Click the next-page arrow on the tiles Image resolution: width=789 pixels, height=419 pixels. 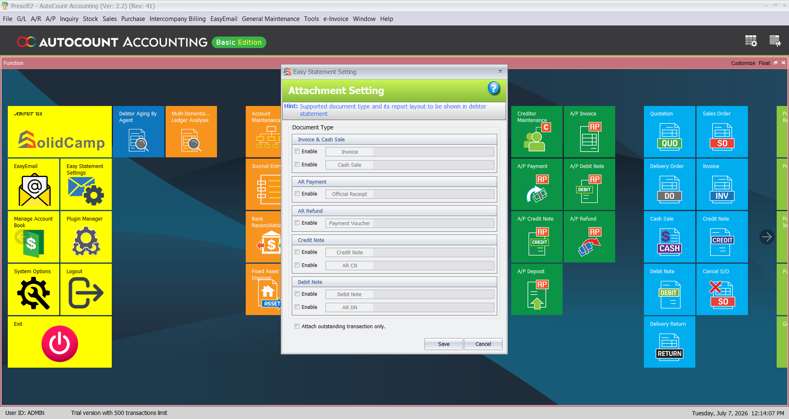(766, 237)
